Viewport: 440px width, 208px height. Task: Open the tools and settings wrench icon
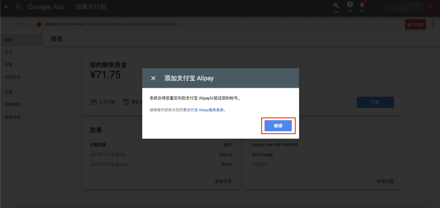click(x=336, y=6)
